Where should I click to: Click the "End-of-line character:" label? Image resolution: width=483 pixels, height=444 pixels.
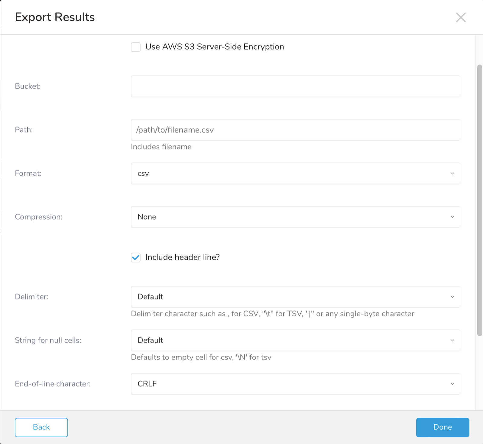[53, 384]
